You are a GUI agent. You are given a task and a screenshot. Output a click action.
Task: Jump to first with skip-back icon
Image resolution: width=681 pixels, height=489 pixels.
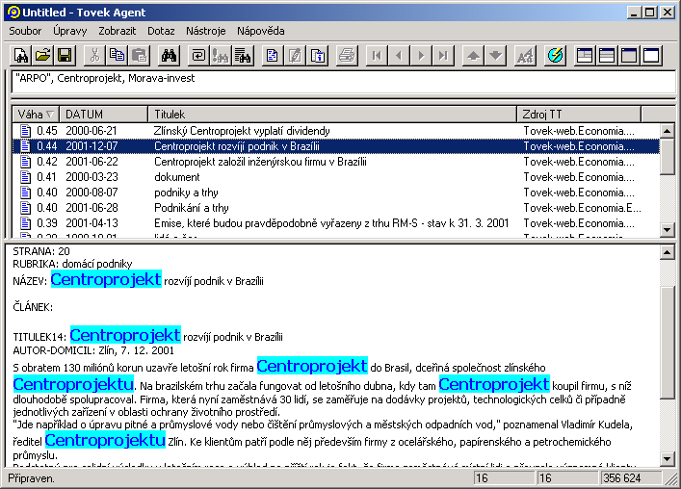pos(377,56)
